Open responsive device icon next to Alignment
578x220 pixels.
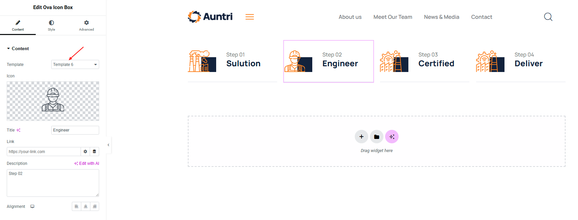tap(32, 207)
